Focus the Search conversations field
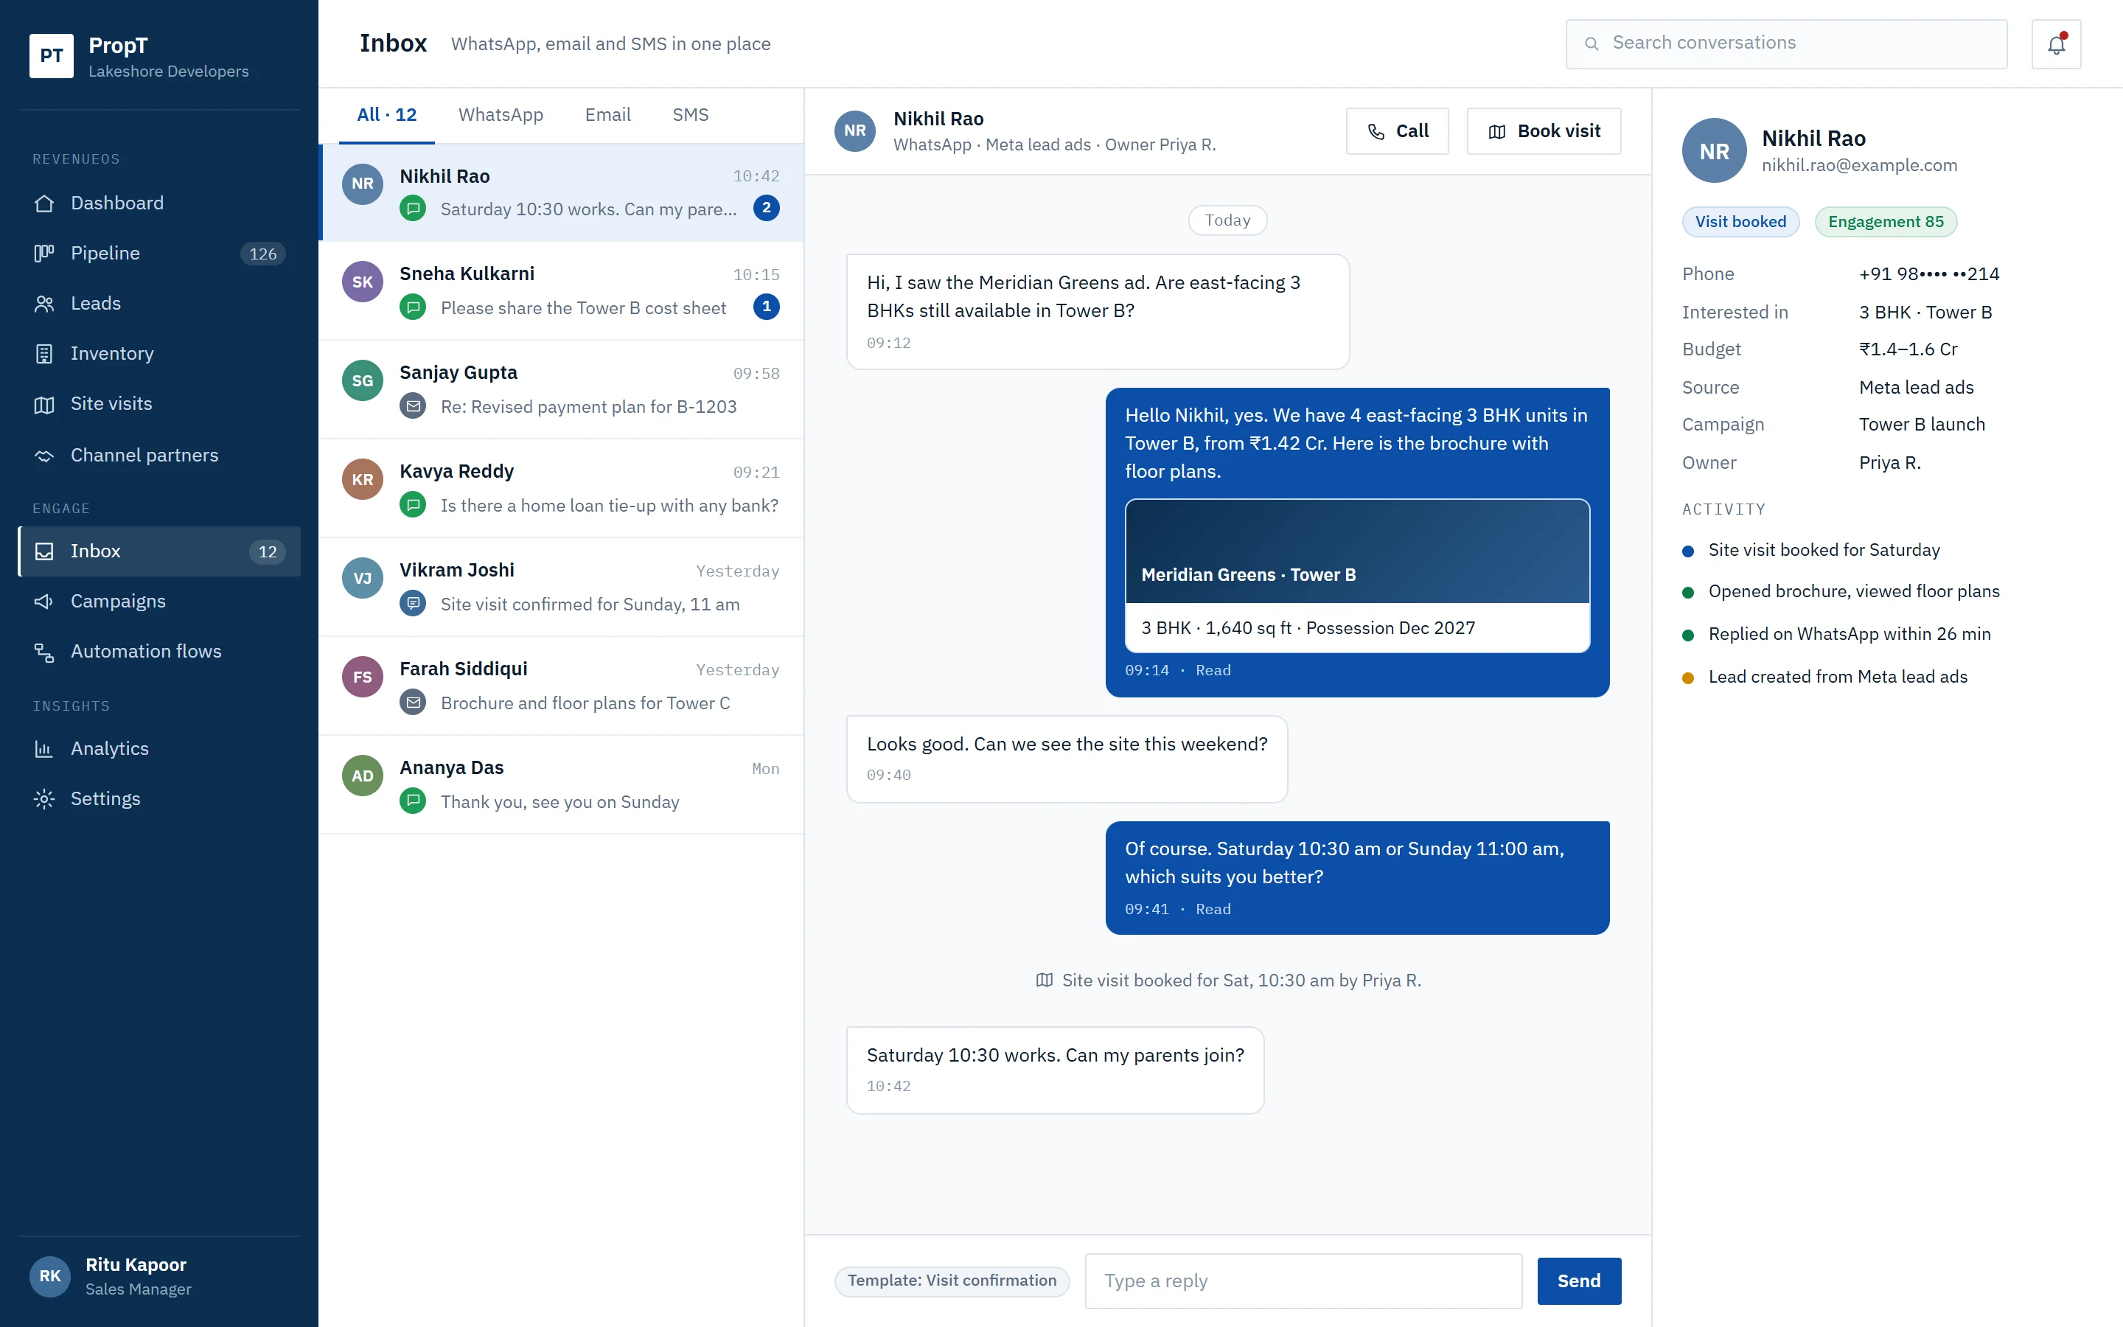This screenshot has height=1327, width=2123. tap(1786, 44)
